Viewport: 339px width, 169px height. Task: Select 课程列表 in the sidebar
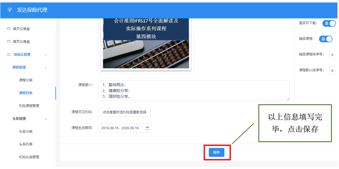click(26, 93)
